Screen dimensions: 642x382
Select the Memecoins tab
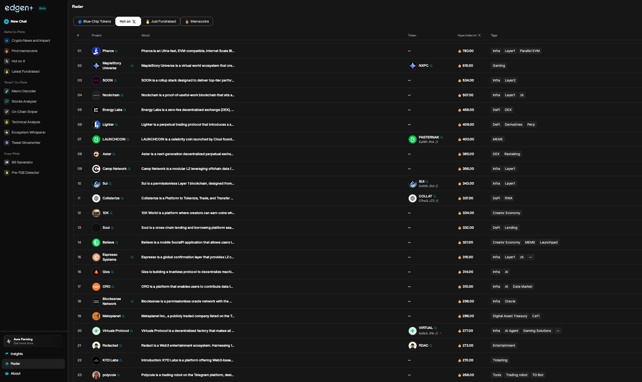[x=197, y=22]
